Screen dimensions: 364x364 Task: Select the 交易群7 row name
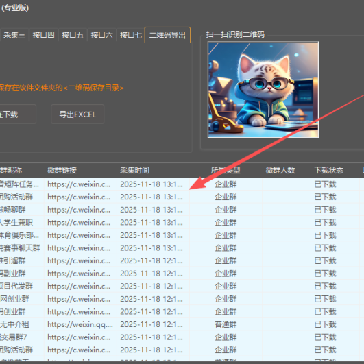(x=14, y=337)
